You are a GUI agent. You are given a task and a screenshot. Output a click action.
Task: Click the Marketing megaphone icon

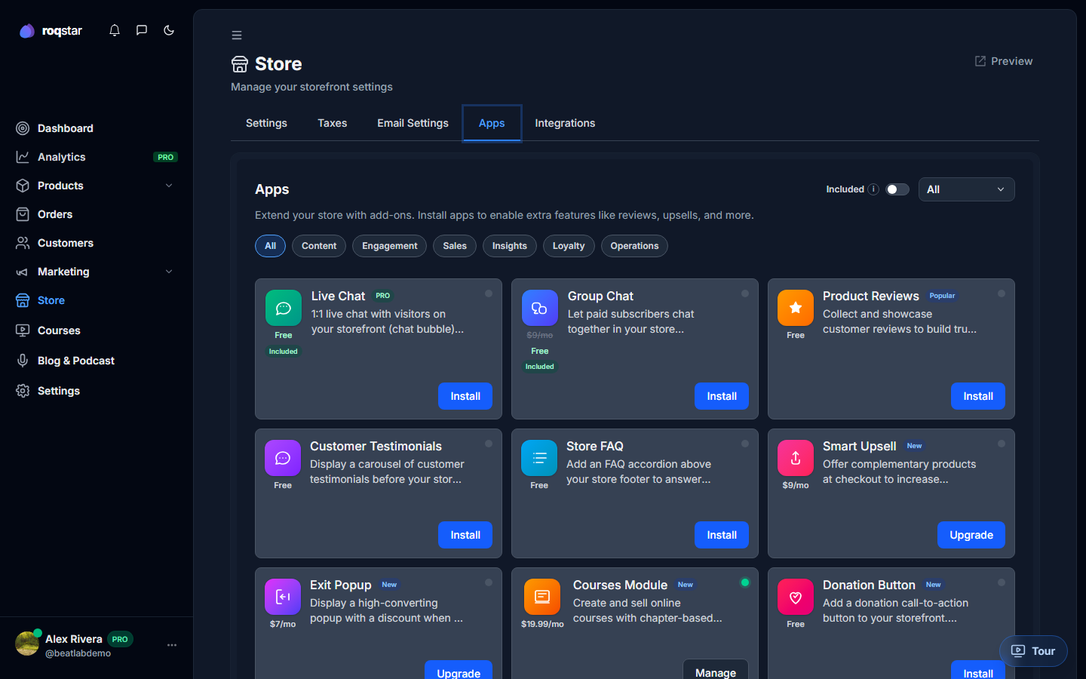(x=23, y=272)
